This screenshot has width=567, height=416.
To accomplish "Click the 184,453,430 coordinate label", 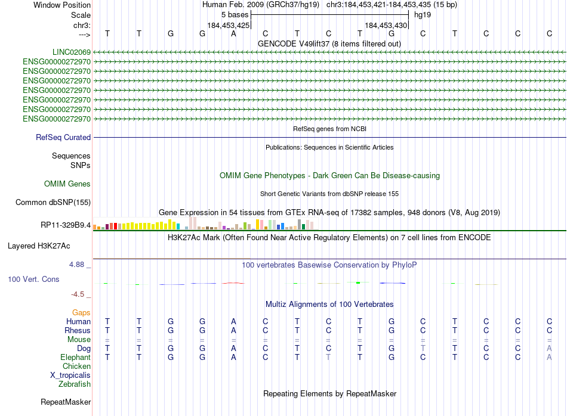I will pyautogui.click(x=386, y=25).
